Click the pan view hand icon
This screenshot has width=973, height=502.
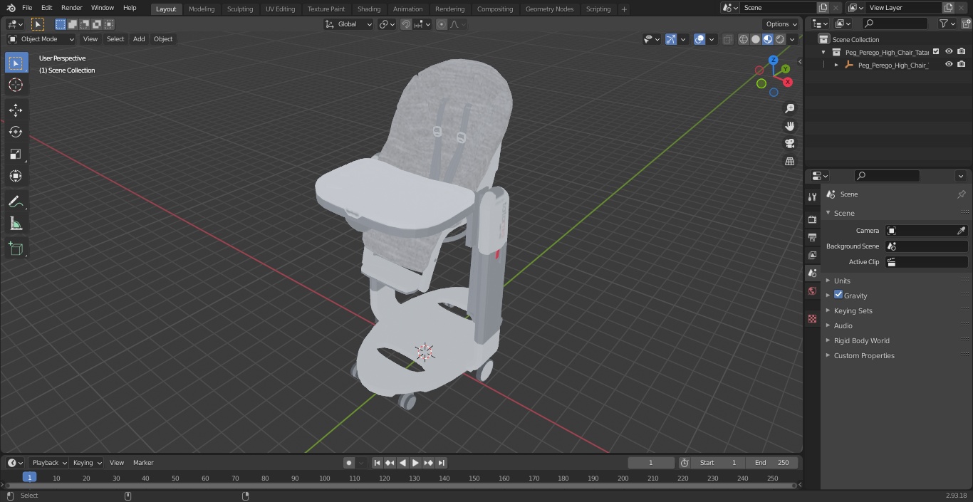(x=789, y=126)
